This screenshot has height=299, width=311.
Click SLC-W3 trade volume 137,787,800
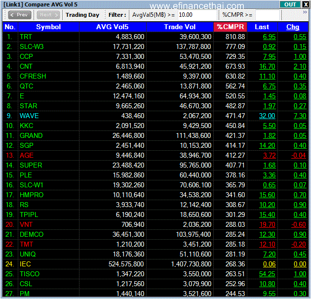click(x=194, y=46)
